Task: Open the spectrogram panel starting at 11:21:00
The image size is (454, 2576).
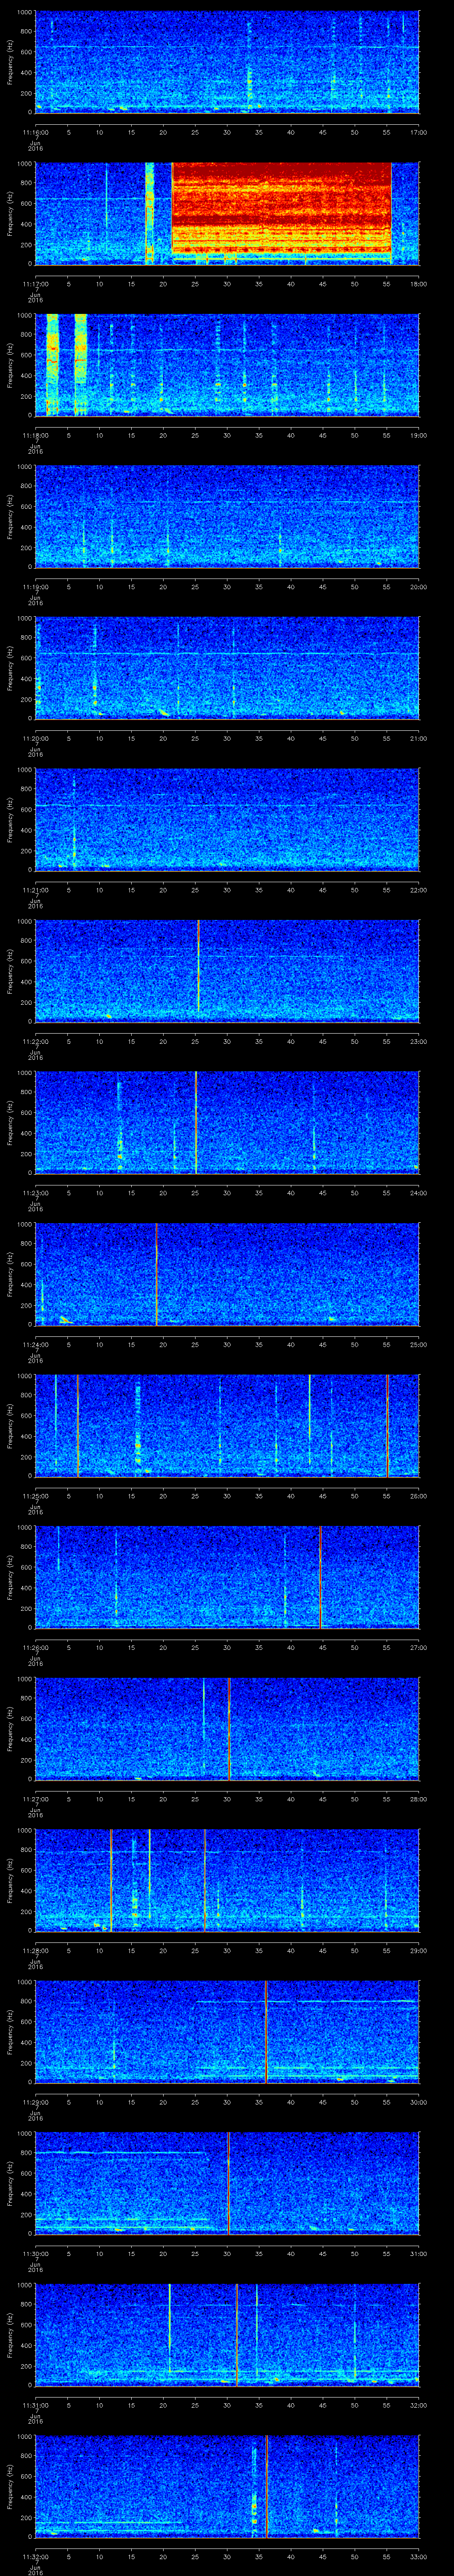Action: pyautogui.click(x=227, y=819)
